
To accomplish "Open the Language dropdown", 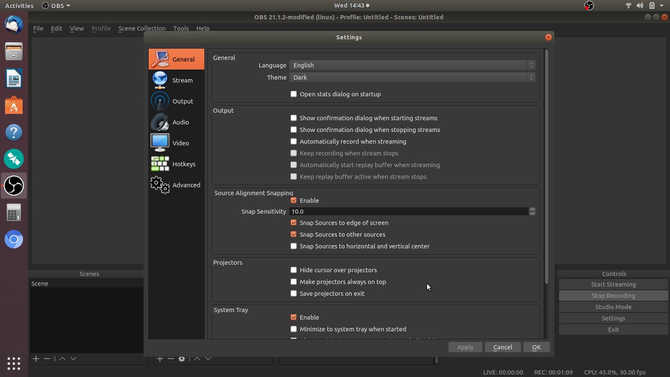I will [x=412, y=65].
